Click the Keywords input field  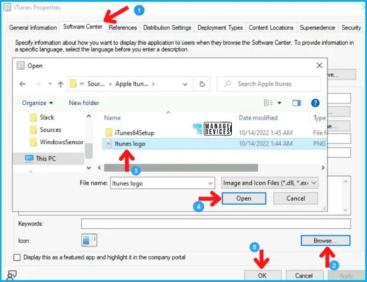(216, 224)
